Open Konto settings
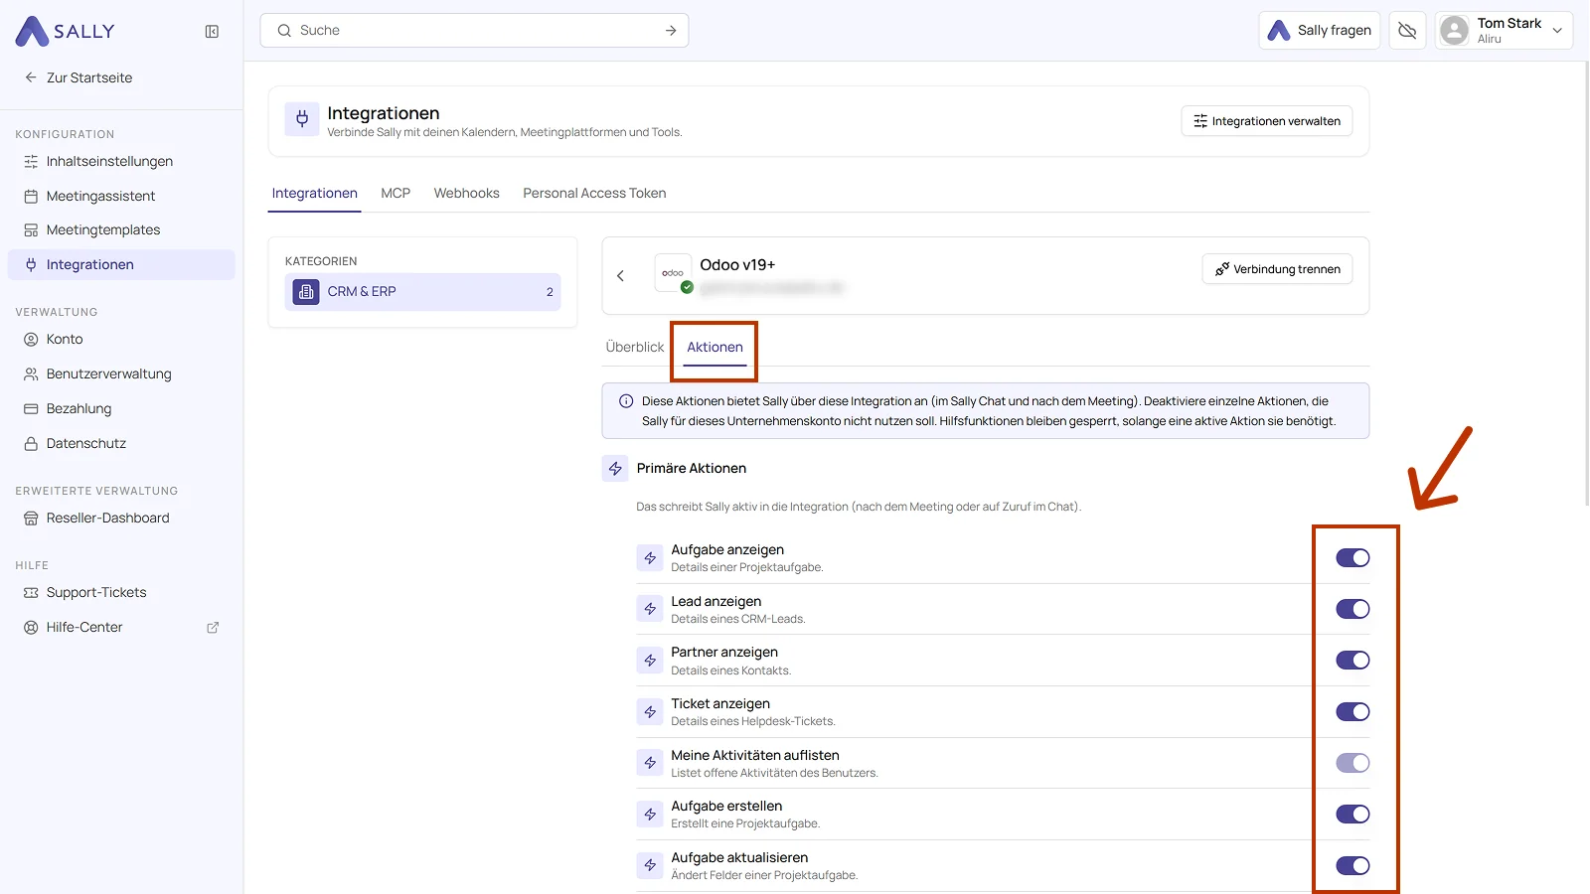 (x=121, y=340)
